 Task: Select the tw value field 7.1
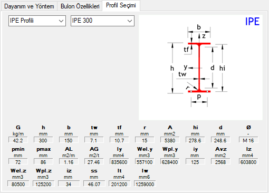tap(94, 140)
